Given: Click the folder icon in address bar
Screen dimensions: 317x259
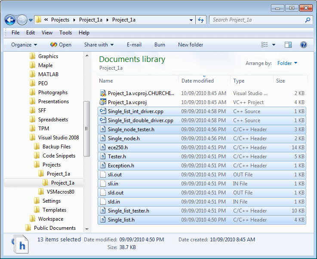Looking at the screenshot, I should (38, 20).
